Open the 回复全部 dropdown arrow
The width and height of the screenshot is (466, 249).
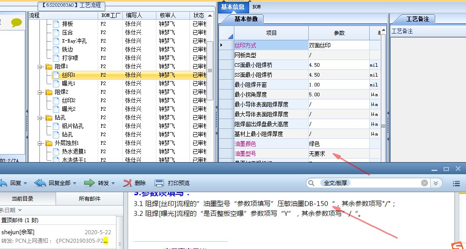coord(74,183)
